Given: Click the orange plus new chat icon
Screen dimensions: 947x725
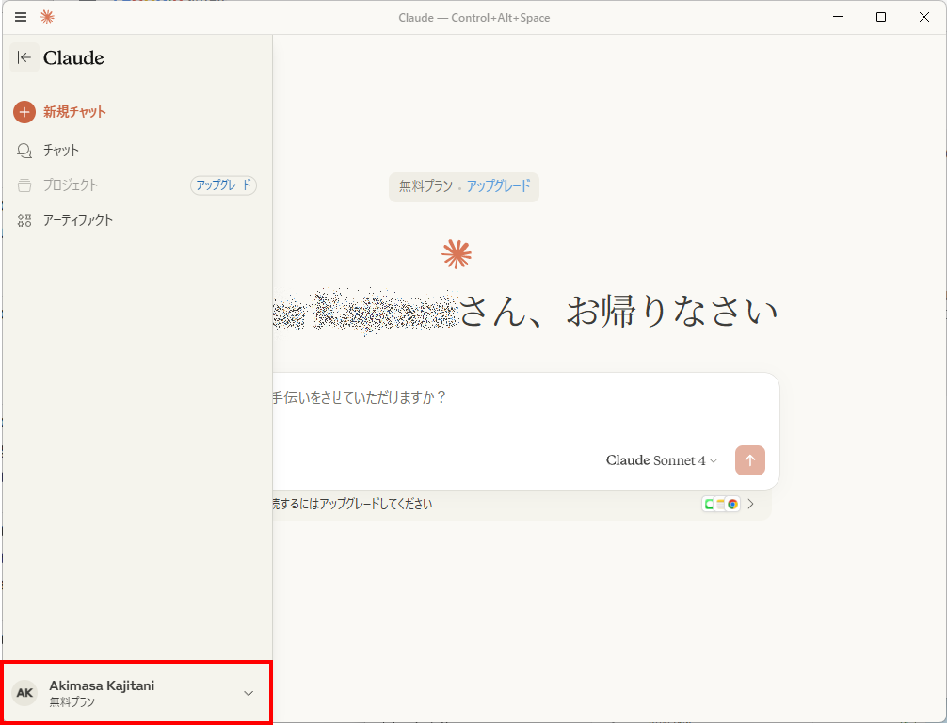Looking at the screenshot, I should [x=24, y=112].
